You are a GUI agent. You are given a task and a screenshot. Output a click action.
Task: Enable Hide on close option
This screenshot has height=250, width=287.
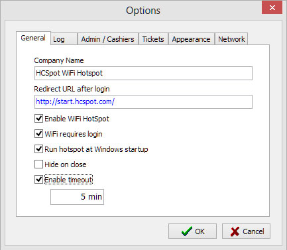38,164
